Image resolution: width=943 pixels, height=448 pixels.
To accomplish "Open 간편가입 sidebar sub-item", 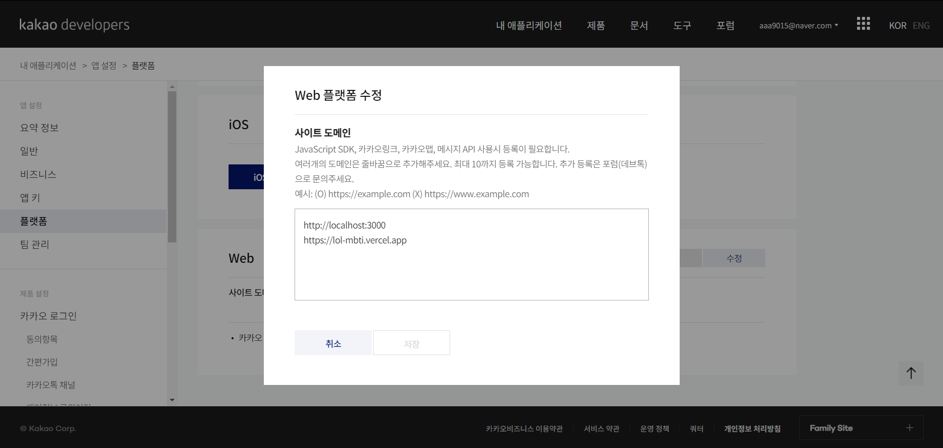I will tap(42, 362).
